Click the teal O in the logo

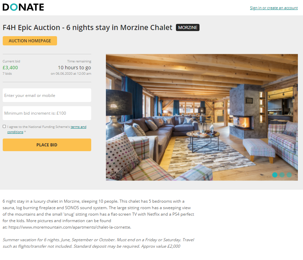point(14,7)
